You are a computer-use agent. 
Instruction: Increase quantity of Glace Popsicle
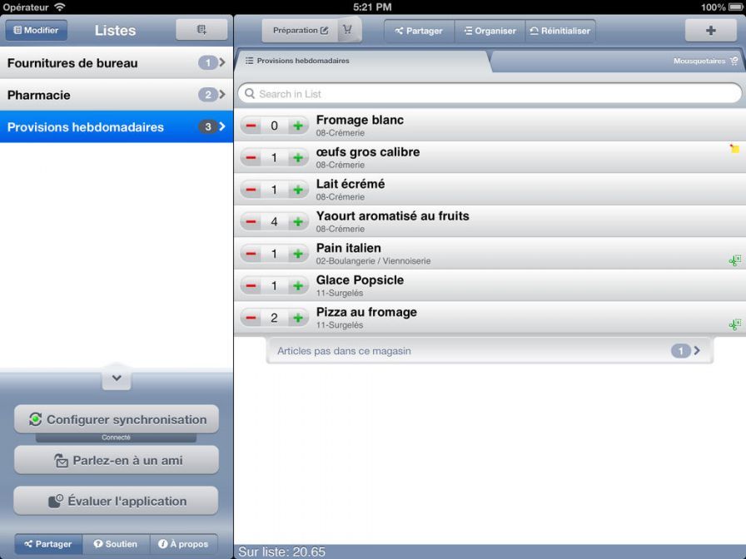pyautogui.click(x=298, y=286)
